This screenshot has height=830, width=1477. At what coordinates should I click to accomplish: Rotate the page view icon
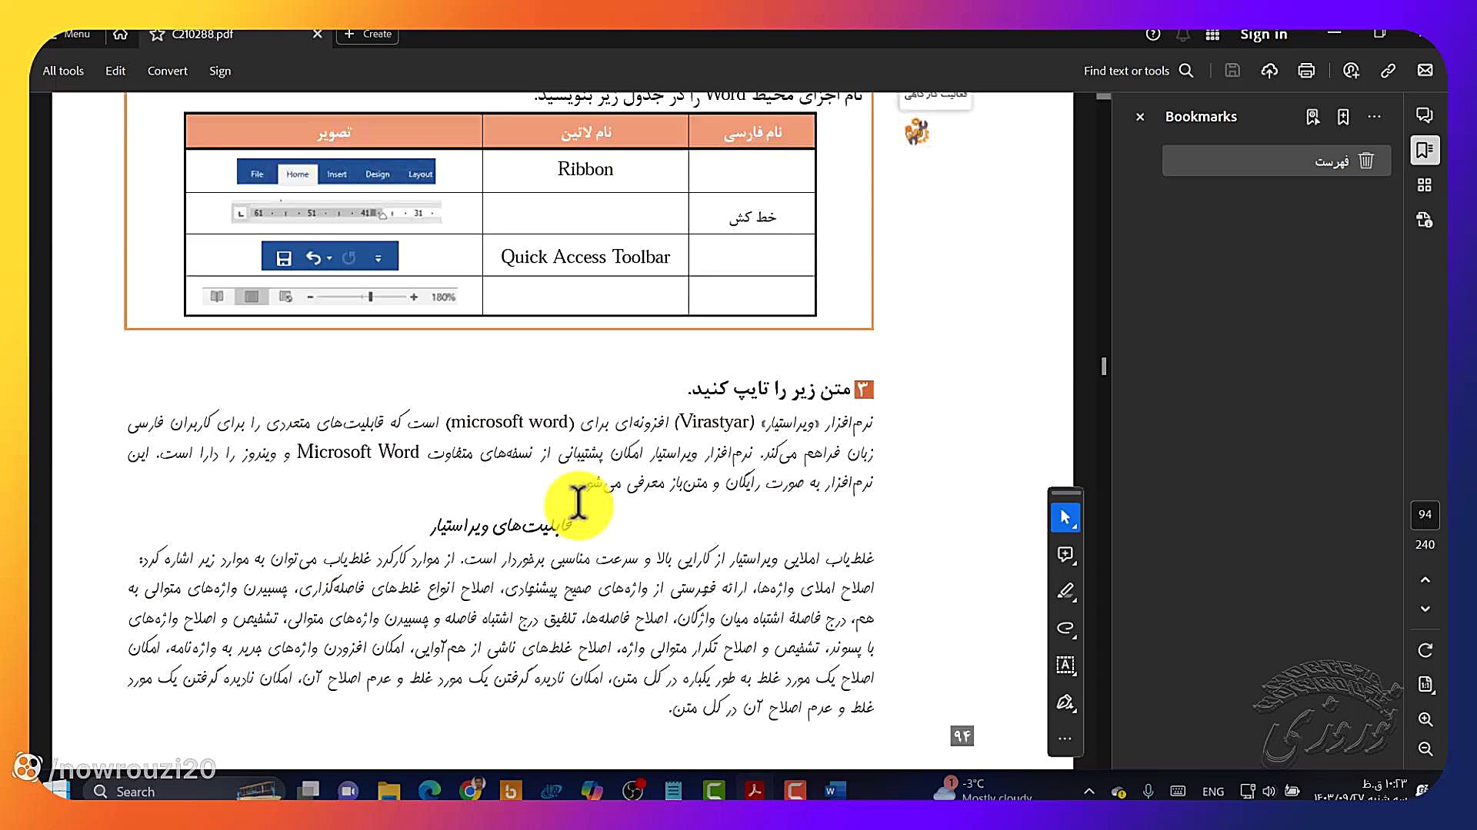point(1425,651)
